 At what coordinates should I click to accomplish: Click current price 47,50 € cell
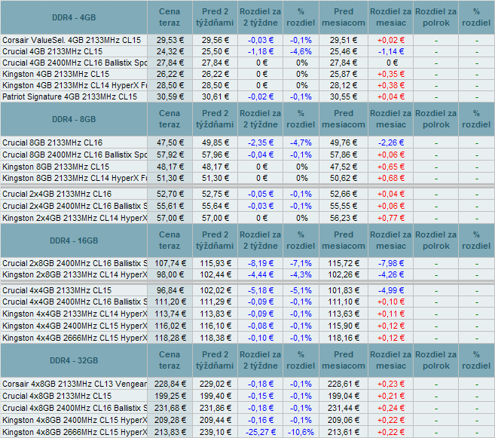point(170,142)
